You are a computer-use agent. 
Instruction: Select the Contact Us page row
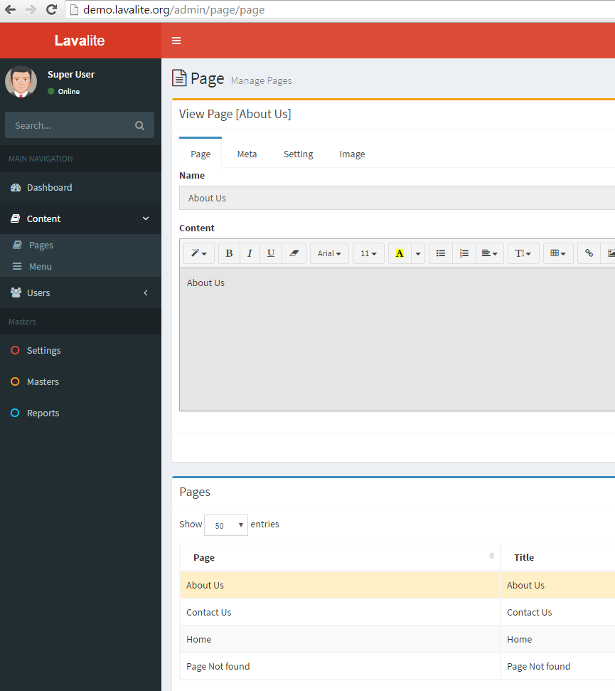pos(209,612)
